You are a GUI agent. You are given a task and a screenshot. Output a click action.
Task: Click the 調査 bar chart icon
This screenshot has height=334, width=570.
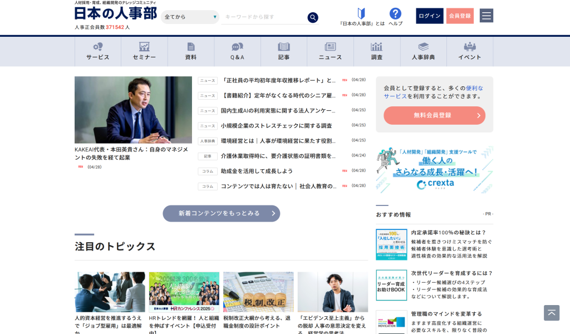click(377, 47)
